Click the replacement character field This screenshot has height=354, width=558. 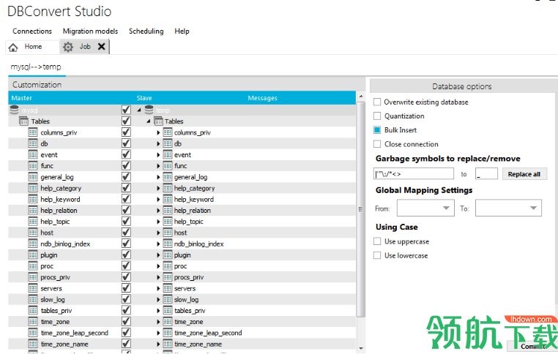[x=486, y=174]
